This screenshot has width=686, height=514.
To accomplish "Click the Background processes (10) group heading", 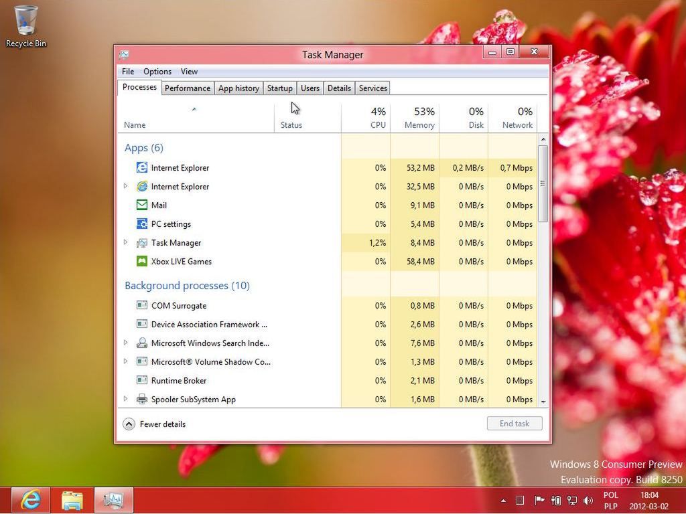I will tap(188, 285).
